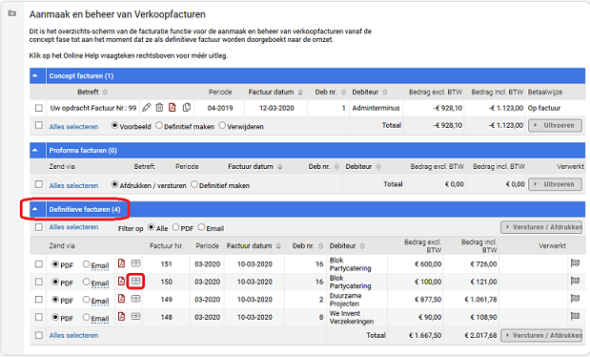Screen dimensions: 590x357
Task: Click email envelope icon for invoice 149
Action: tap(136, 299)
